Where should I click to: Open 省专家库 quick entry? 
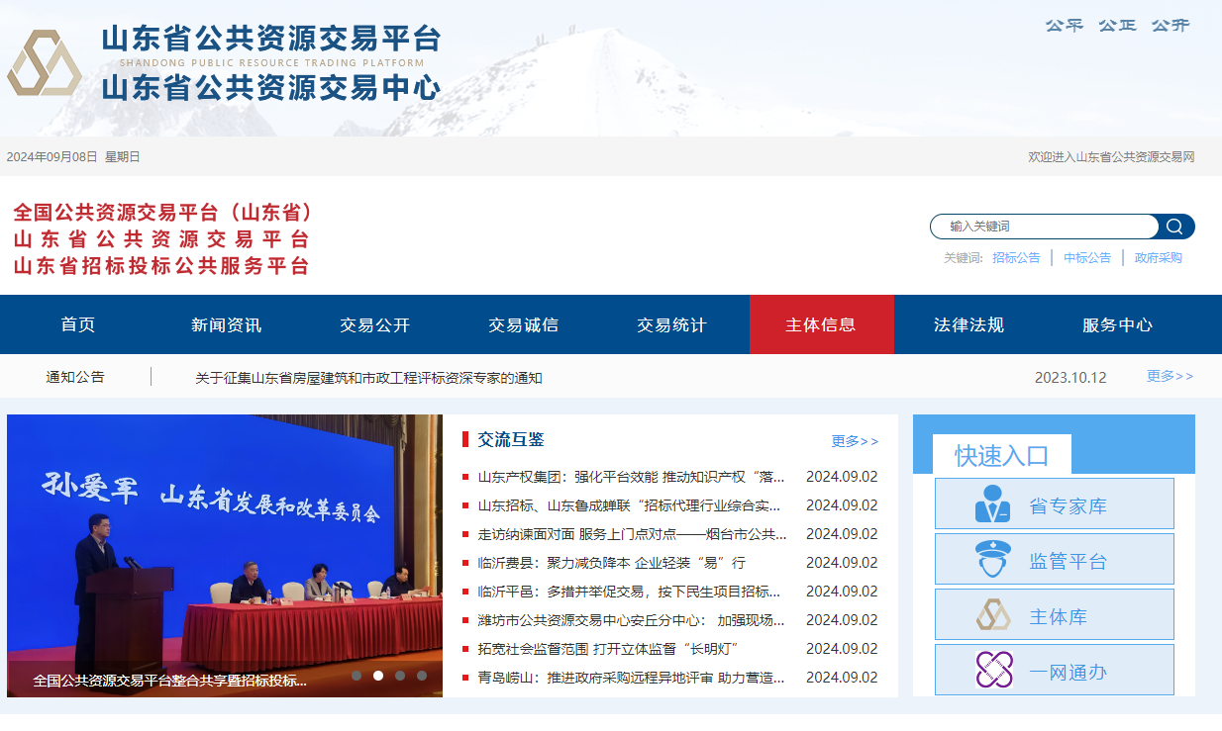[x=1054, y=503]
